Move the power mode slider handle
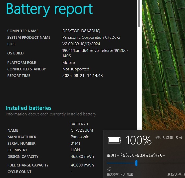Screen dimensions: 185x178 tap(136, 163)
